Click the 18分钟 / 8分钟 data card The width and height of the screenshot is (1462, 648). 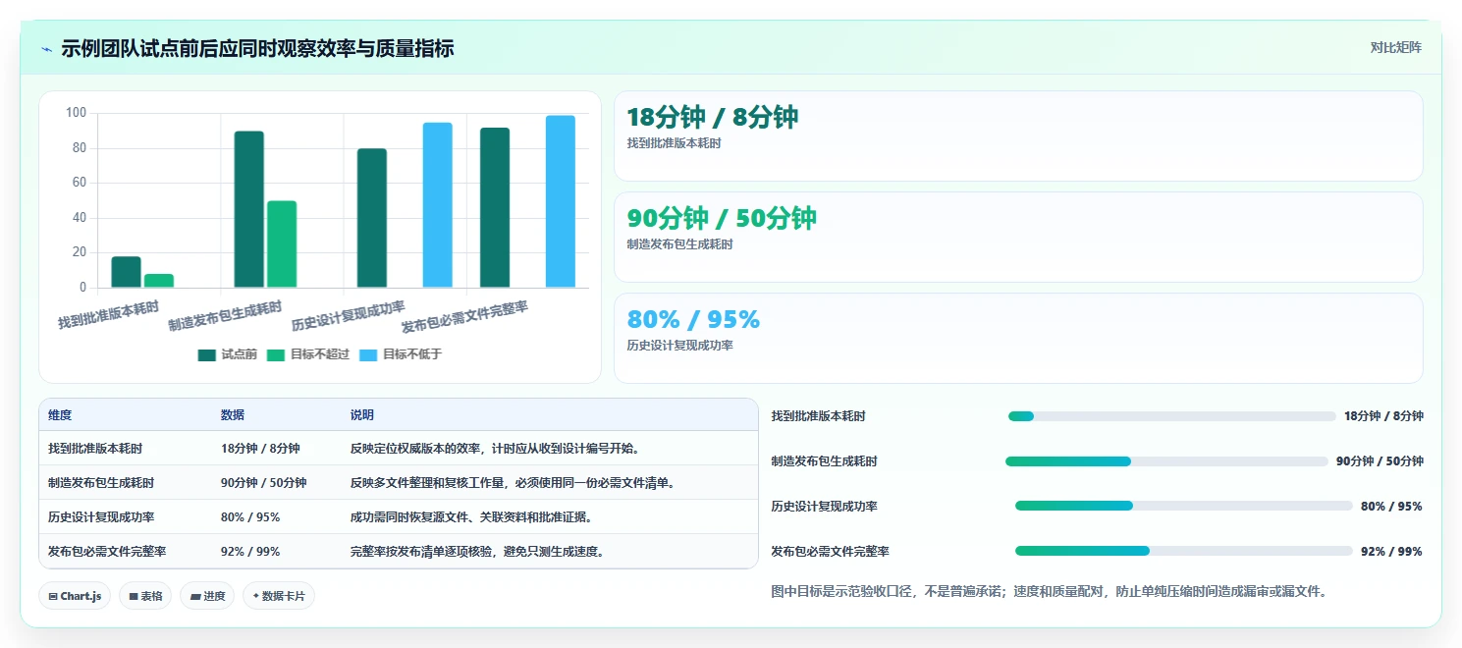pyautogui.click(x=1018, y=136)
